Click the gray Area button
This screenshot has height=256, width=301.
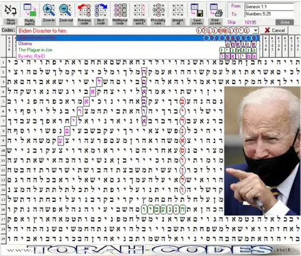(x=285, y=22)
